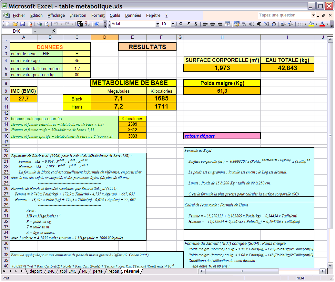Decrease decimal places
The width and height of the screenshot is (335, 282).
pos(274,24)
